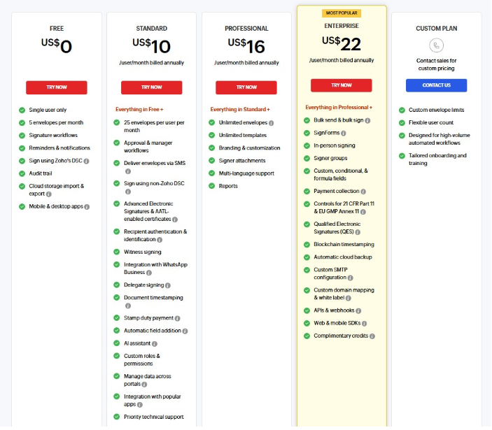
Task: Click info icon beside Complimentary credits
Action: [372, 336]
